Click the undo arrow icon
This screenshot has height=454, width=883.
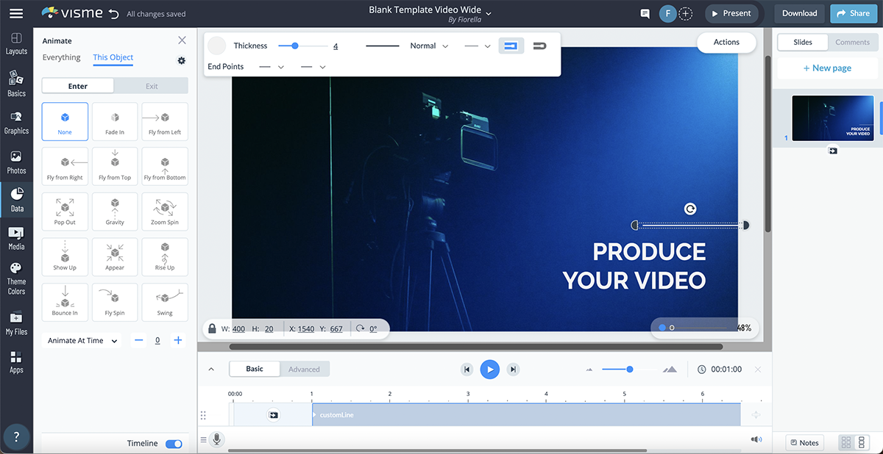113,13
